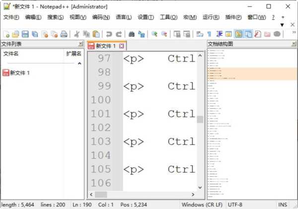The image size is (298, 209).
Task: Click the Copy toolbar icon
Action: coord(86,34)
